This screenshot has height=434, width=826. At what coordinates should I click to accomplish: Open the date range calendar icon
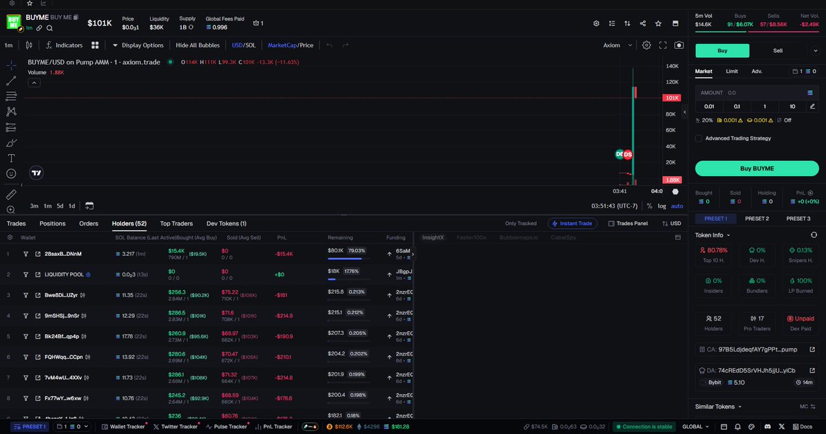coord(89,206)
